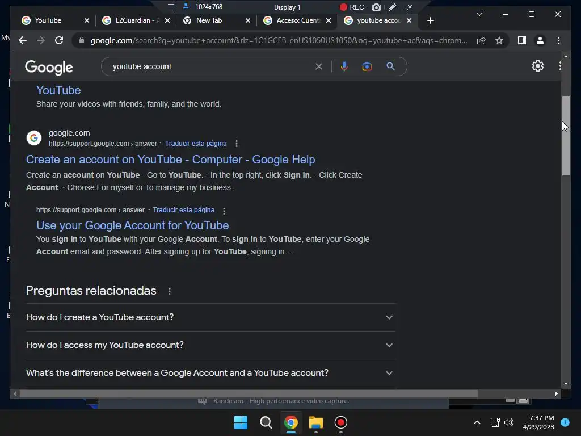
Task: Search by image with Lens
Action: 367,66
